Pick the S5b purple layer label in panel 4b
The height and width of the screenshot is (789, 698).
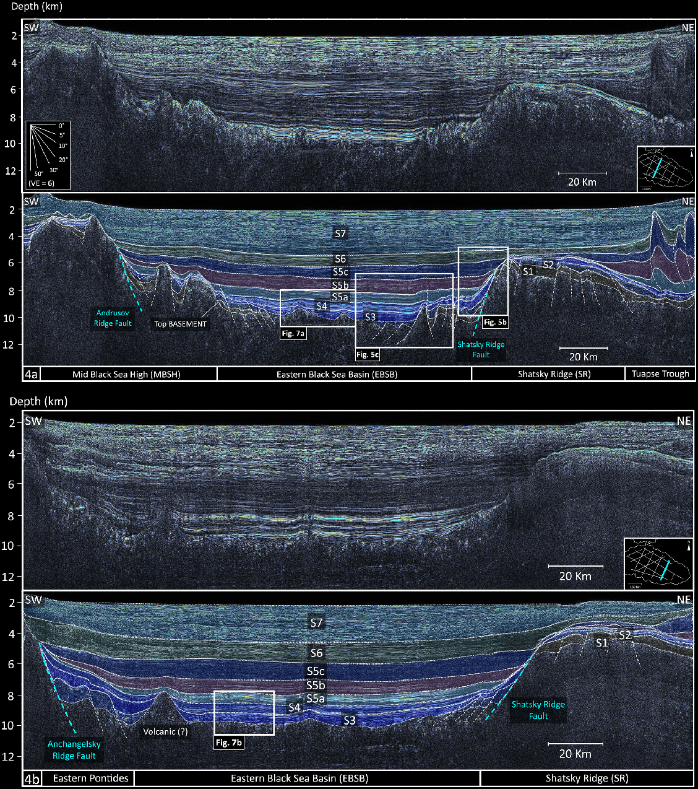click(316, 686)
